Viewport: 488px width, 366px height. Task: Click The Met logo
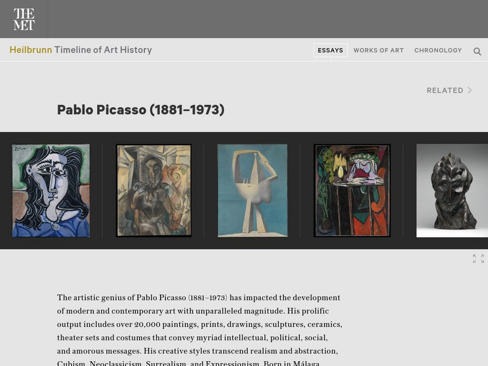(x=24, y=19)
